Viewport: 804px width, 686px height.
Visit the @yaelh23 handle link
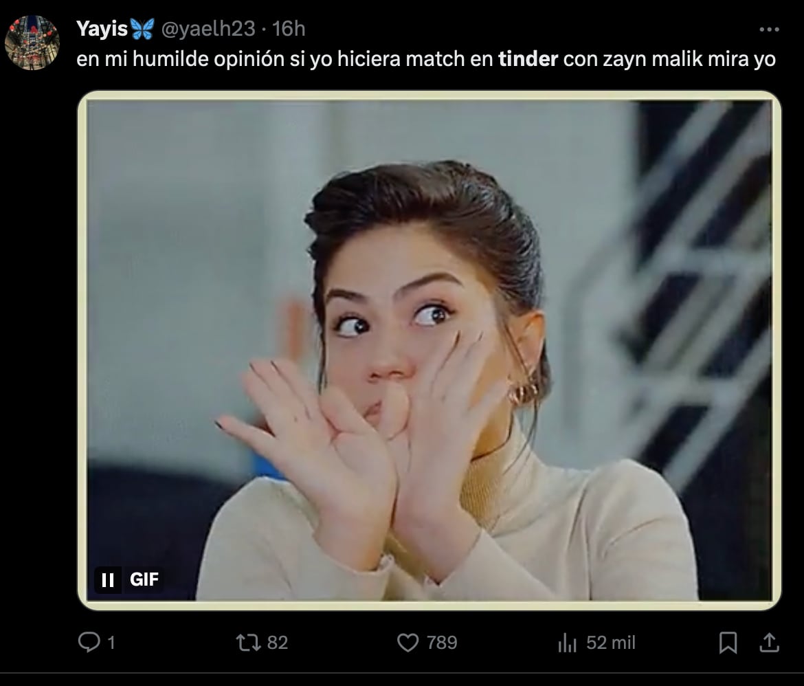tap(205, 29)
